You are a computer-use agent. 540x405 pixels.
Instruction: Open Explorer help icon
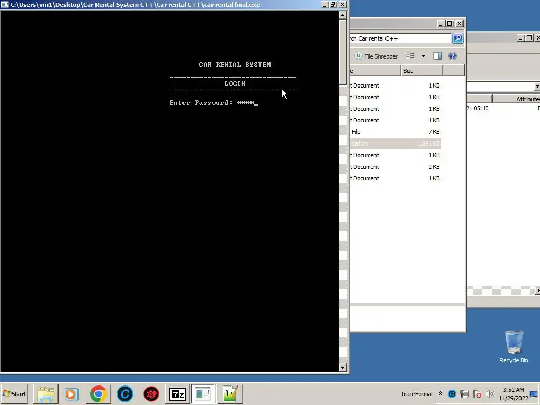pos(452,56)
